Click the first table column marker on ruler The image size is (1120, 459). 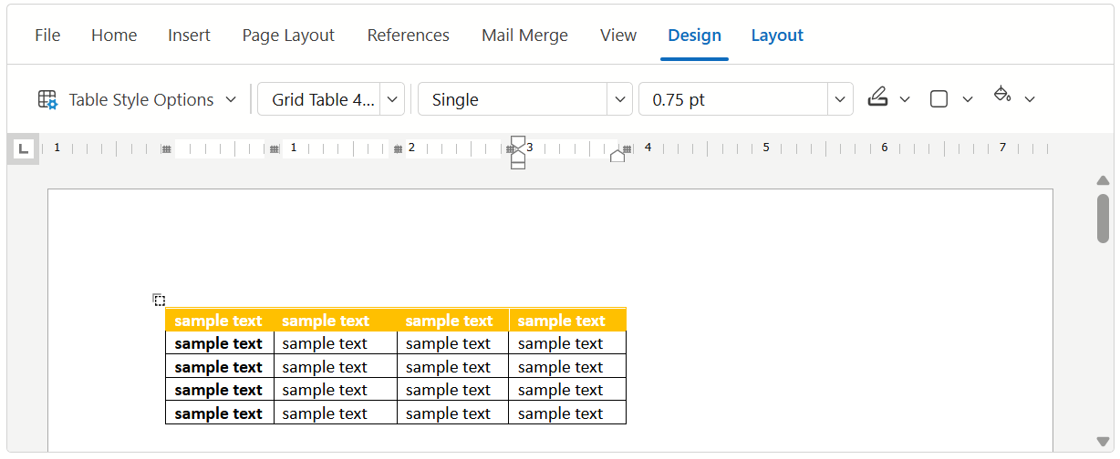[x=166, y=148]
